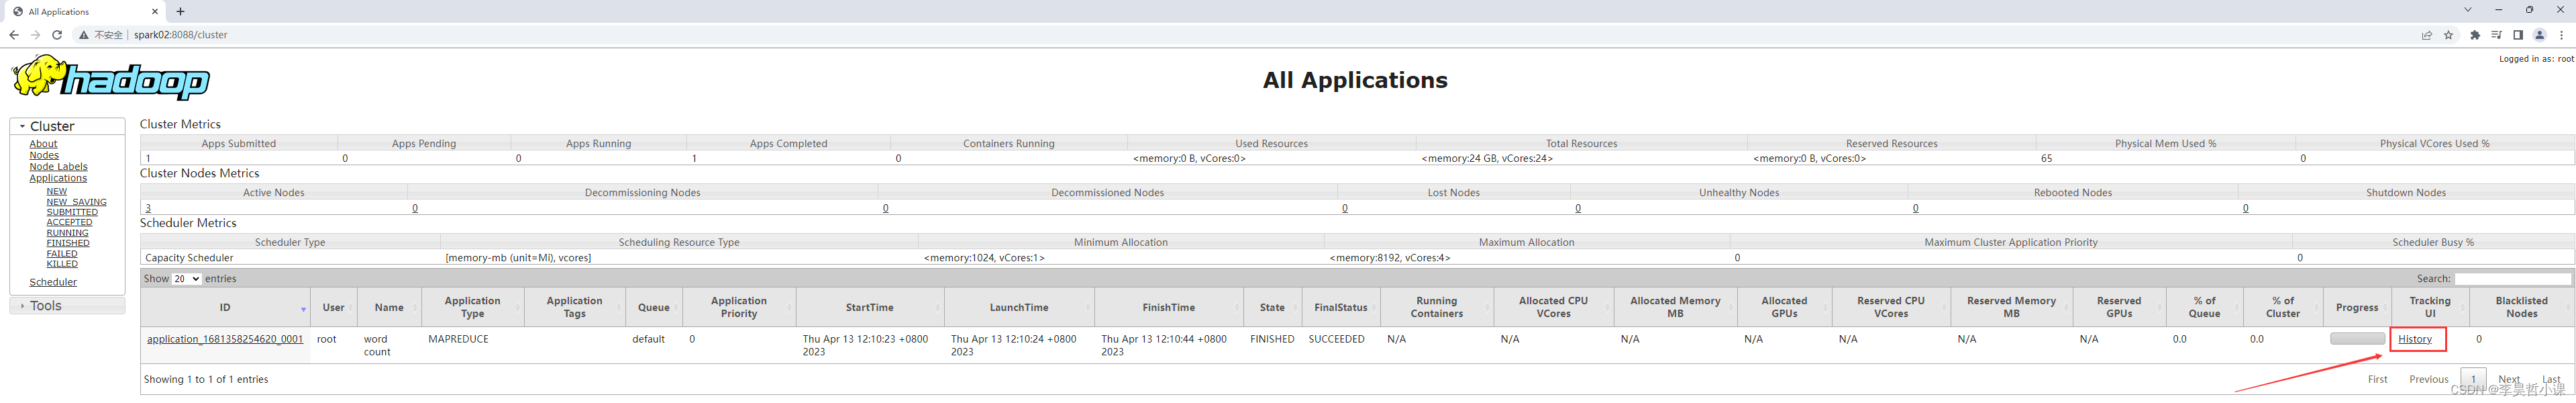The height and width of the screenshot is (403, 2576).
Task: Sort table by FinishTime column
Action: [1168, 307]
